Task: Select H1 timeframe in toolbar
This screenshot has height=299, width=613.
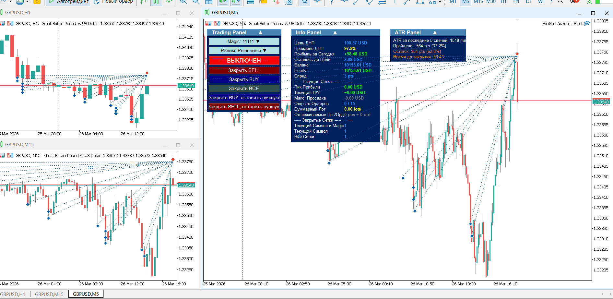Action: [503, 2]
